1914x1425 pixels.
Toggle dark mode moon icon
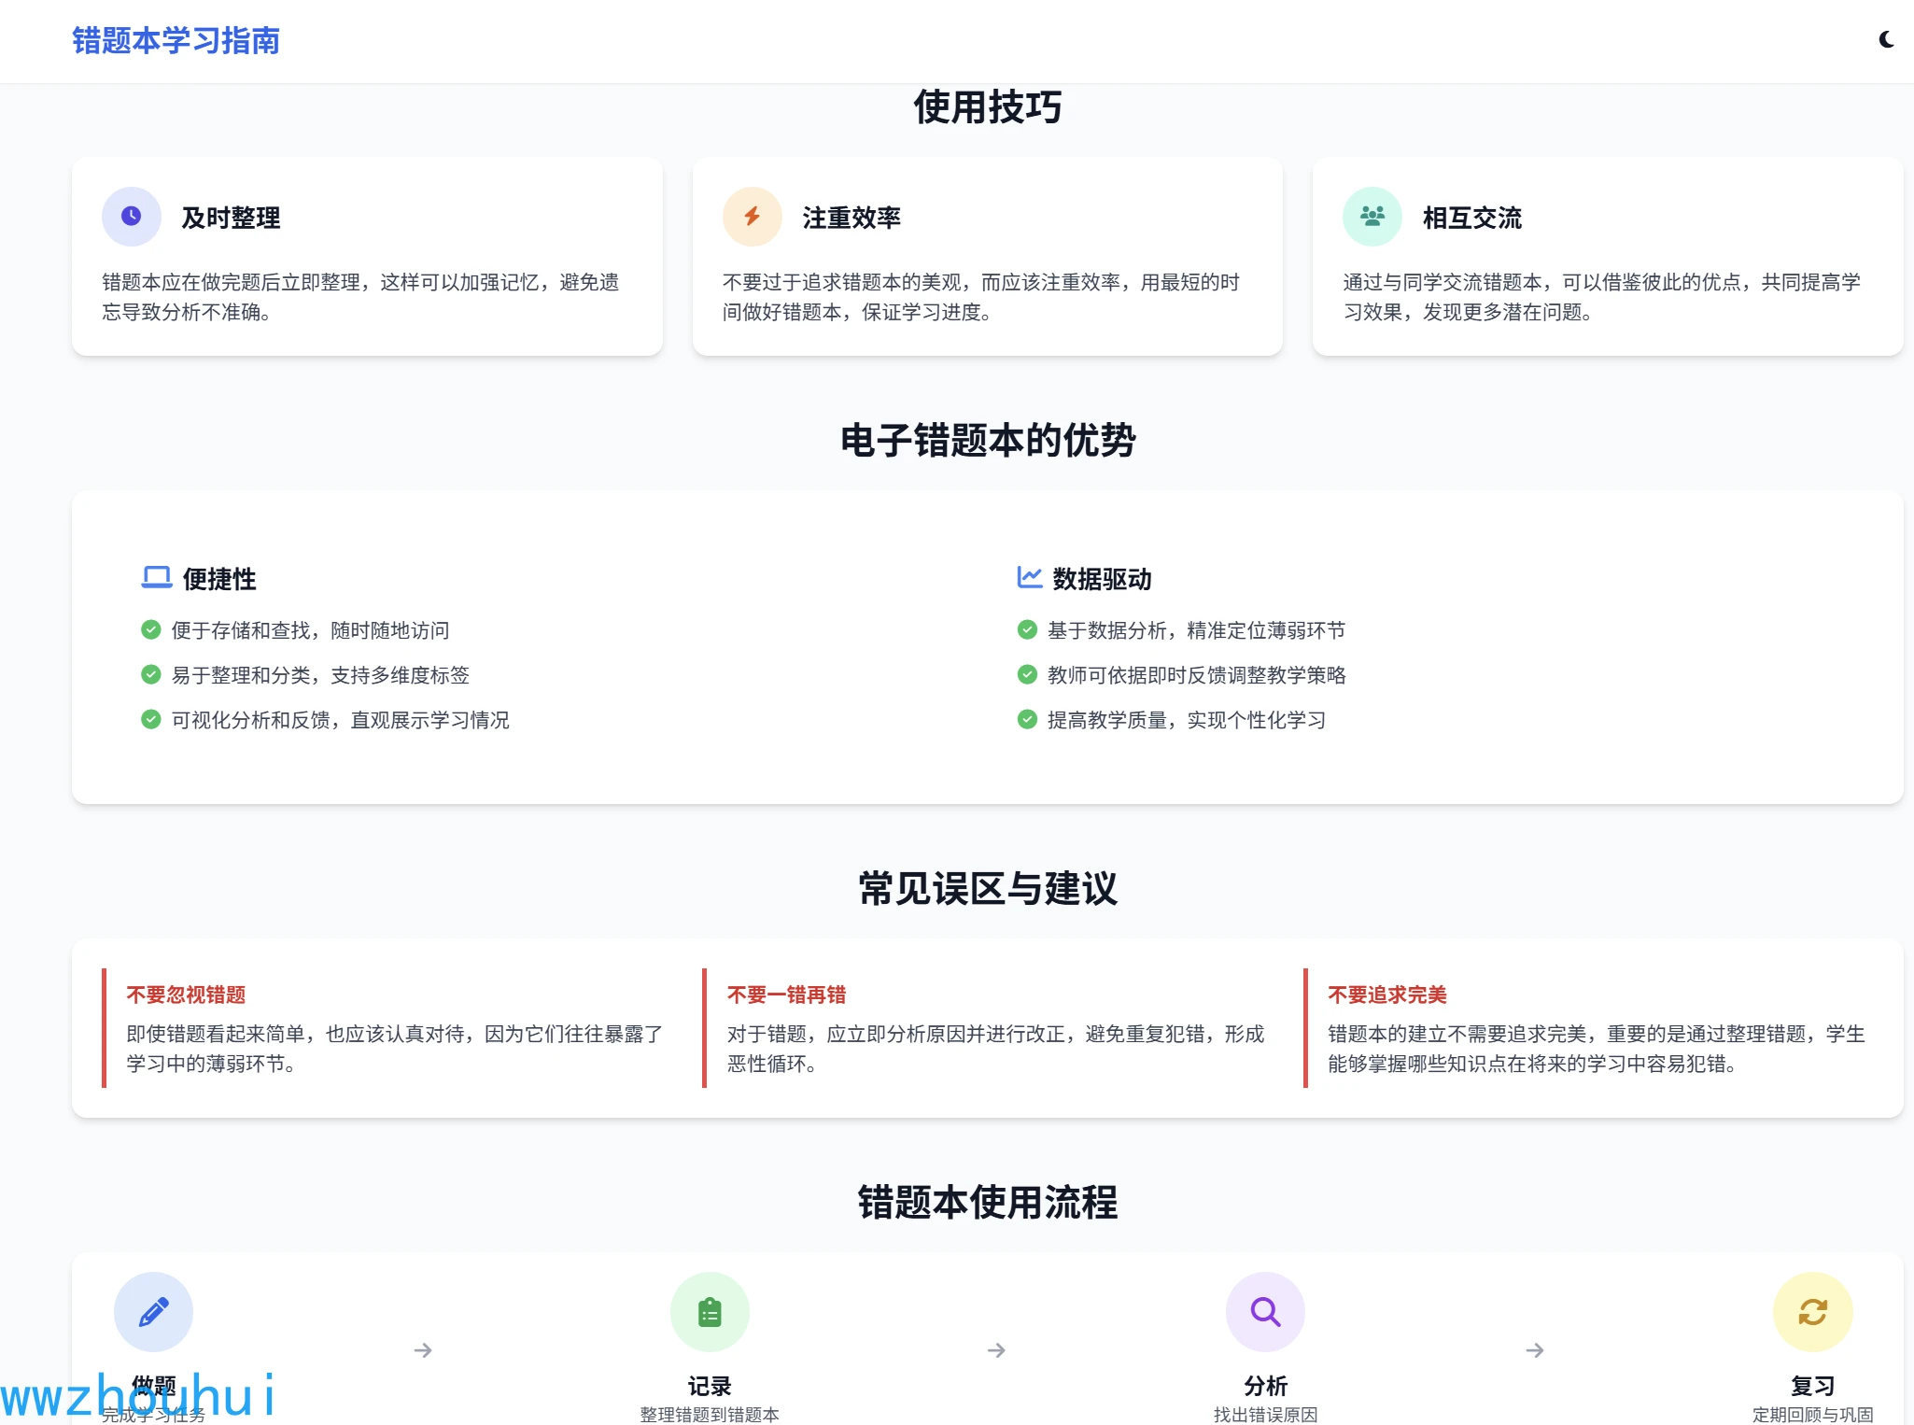tap(1886, 39)
